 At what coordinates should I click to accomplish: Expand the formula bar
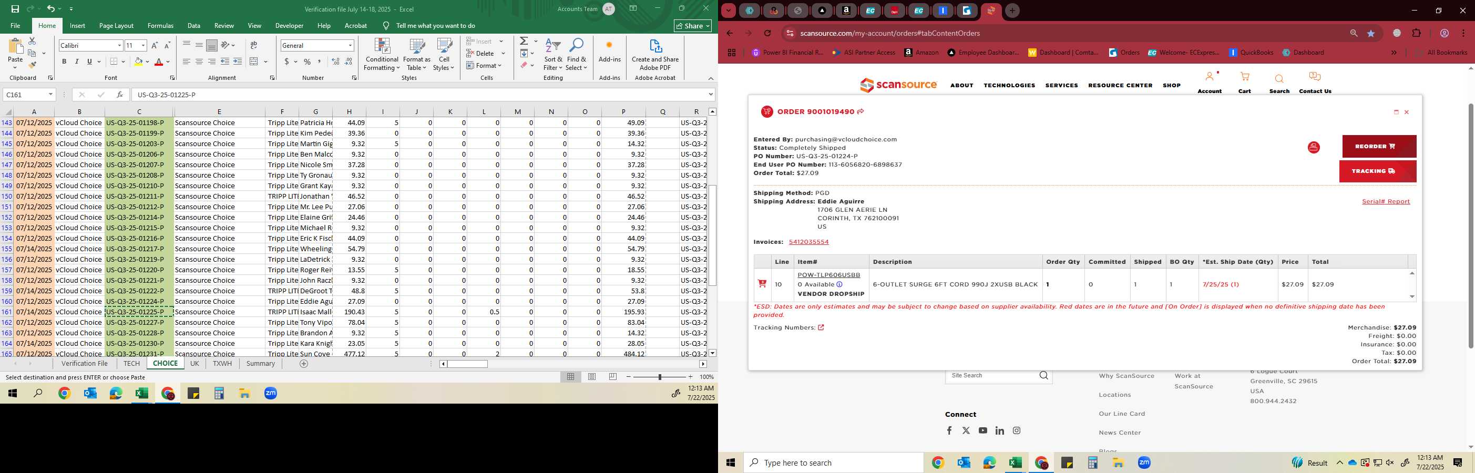(x=711, y=95)
